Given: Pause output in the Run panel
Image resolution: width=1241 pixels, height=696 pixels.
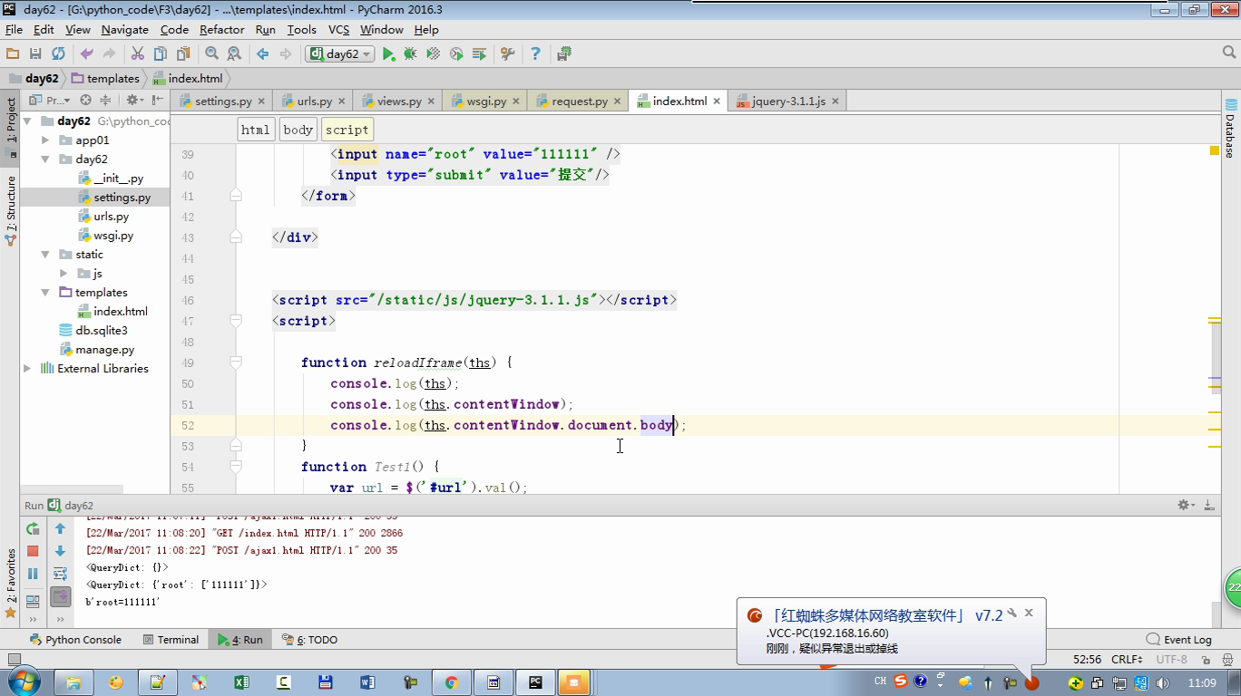Looking at the screenshot, I should click(x=33, y=574).
